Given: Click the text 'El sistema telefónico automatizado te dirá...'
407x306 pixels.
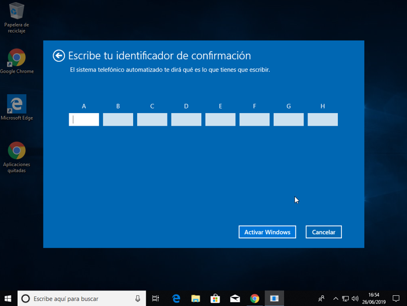Looking at the screenshot, I should pyautogui.click(x=170, y=70).
